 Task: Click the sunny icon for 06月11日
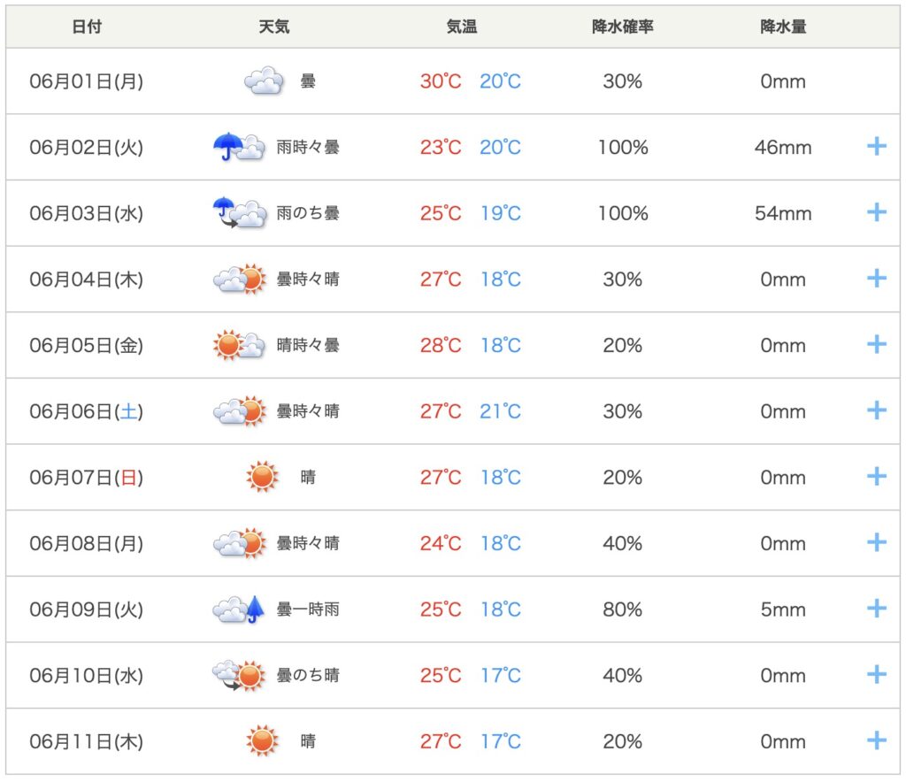click(x=262, y=741)
